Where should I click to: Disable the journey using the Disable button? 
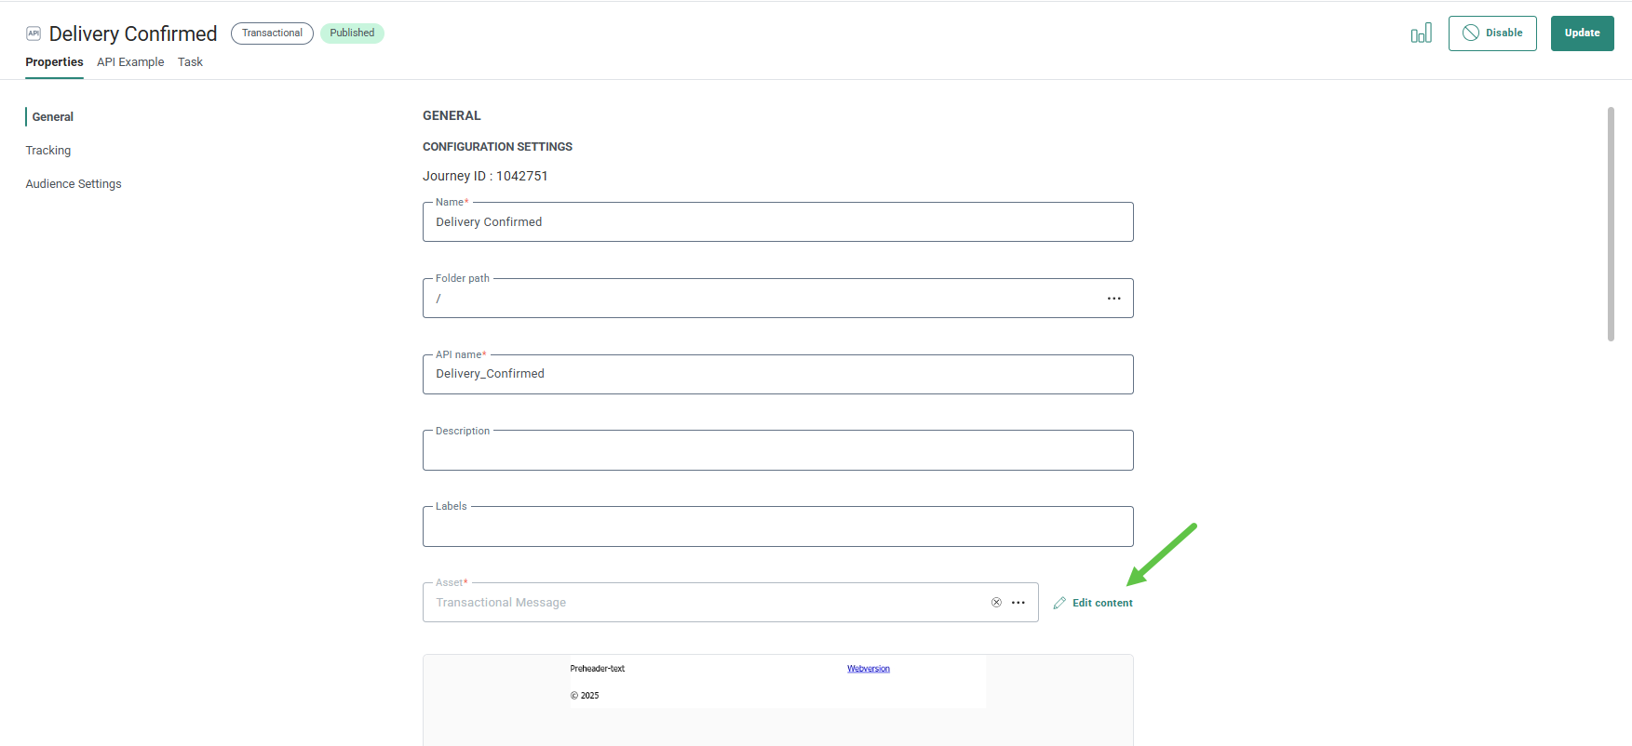(1491, 33)
